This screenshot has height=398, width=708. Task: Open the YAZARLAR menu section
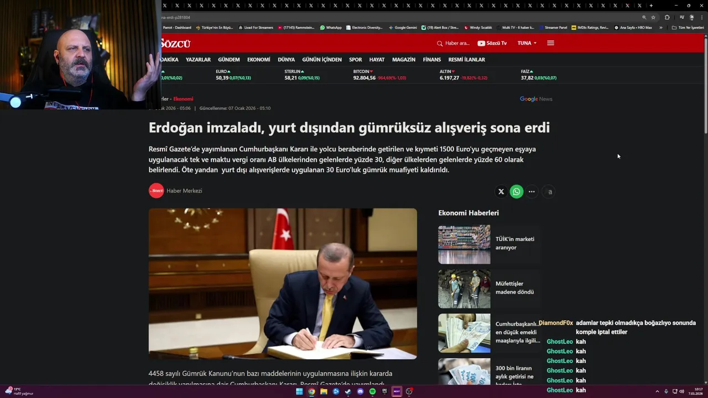(x=198, y=60)
